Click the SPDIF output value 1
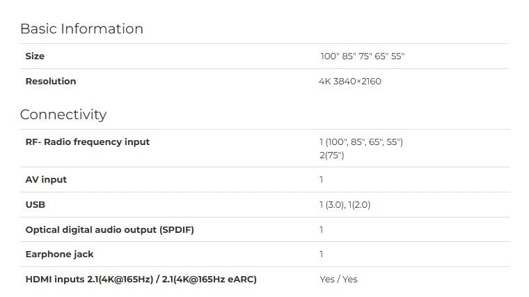The image size is (529, 297). (322, 230)
